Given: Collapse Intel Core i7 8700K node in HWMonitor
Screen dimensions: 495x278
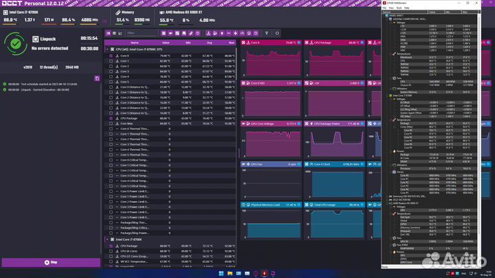Looking at the screenshot, I should pyautogui.click(x=387, y=95).
